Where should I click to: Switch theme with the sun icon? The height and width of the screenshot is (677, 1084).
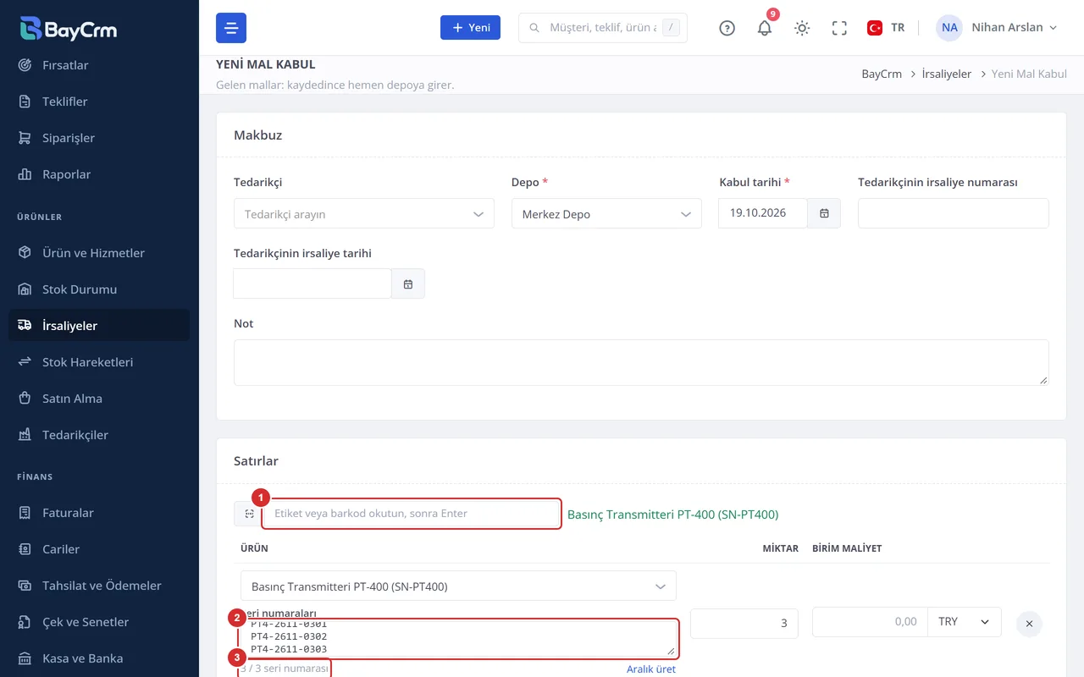pyautogui.click(x=802, y=28)
